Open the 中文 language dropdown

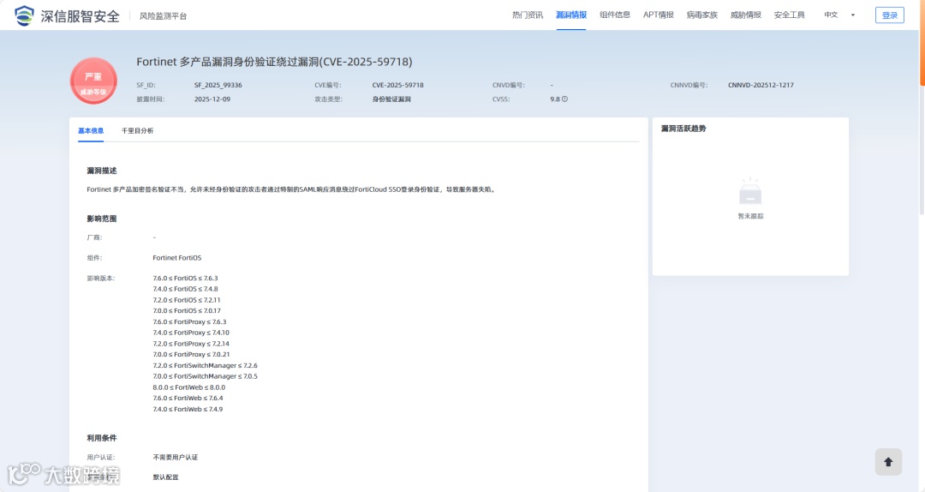(x=839, y=15)
